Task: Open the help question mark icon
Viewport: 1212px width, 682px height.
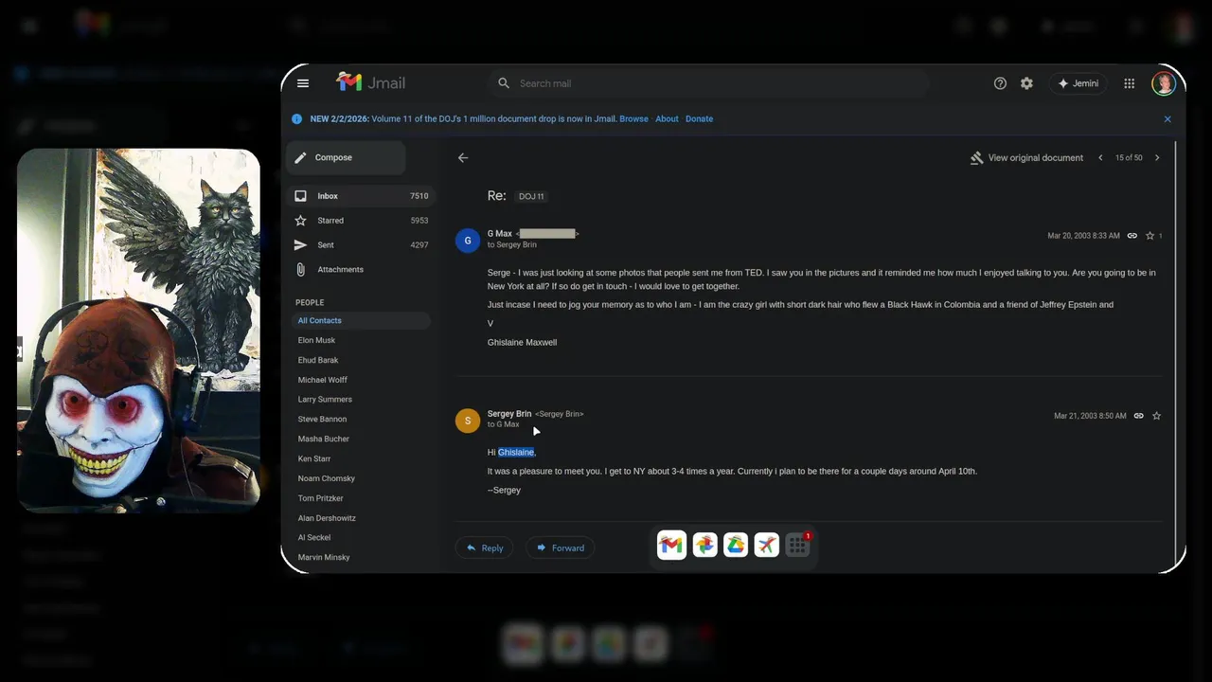Action: (x=1000, y=83)
